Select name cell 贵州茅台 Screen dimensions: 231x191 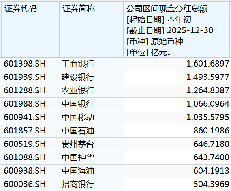coord(92,144)
